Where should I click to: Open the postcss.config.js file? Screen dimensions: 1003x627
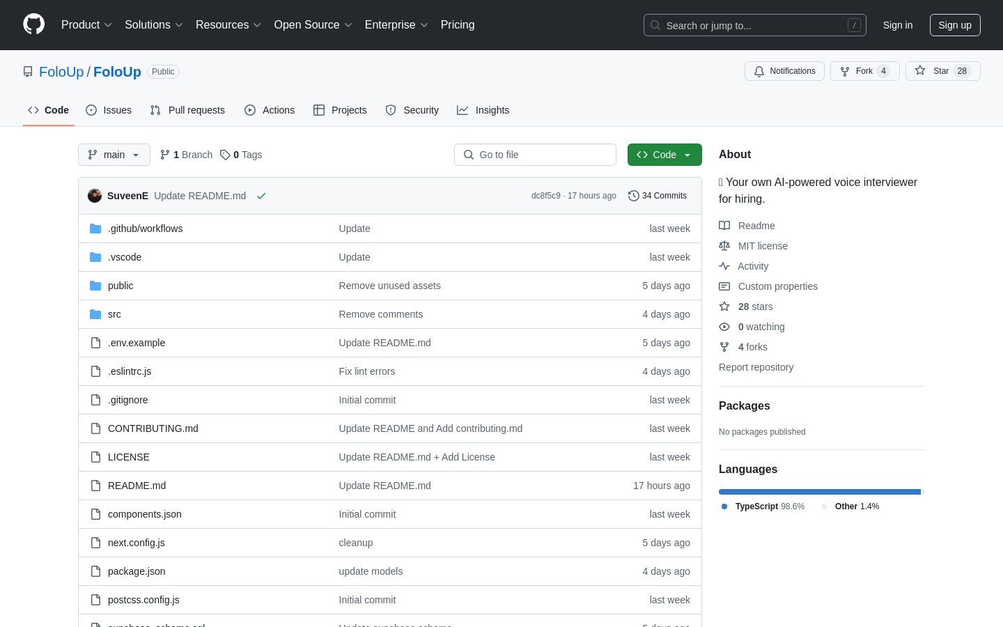pos(143,600)
